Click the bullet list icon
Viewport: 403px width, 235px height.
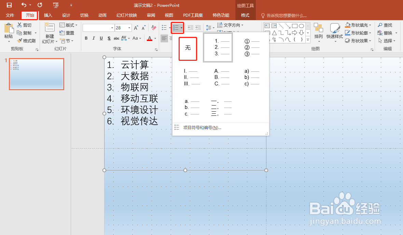coord(164,28)
